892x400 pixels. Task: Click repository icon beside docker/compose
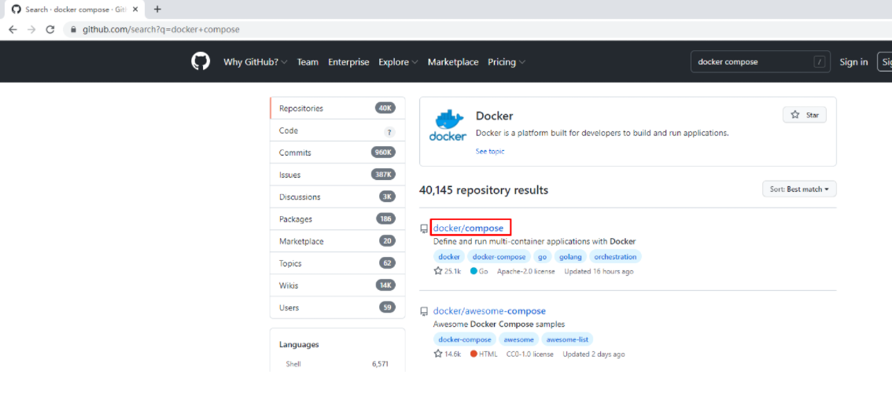click(424, 229)
